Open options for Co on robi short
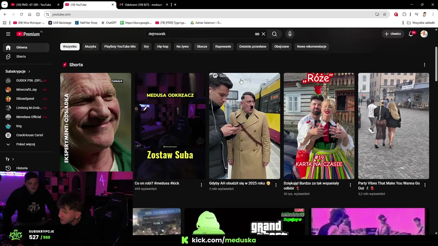 (201, 185)
